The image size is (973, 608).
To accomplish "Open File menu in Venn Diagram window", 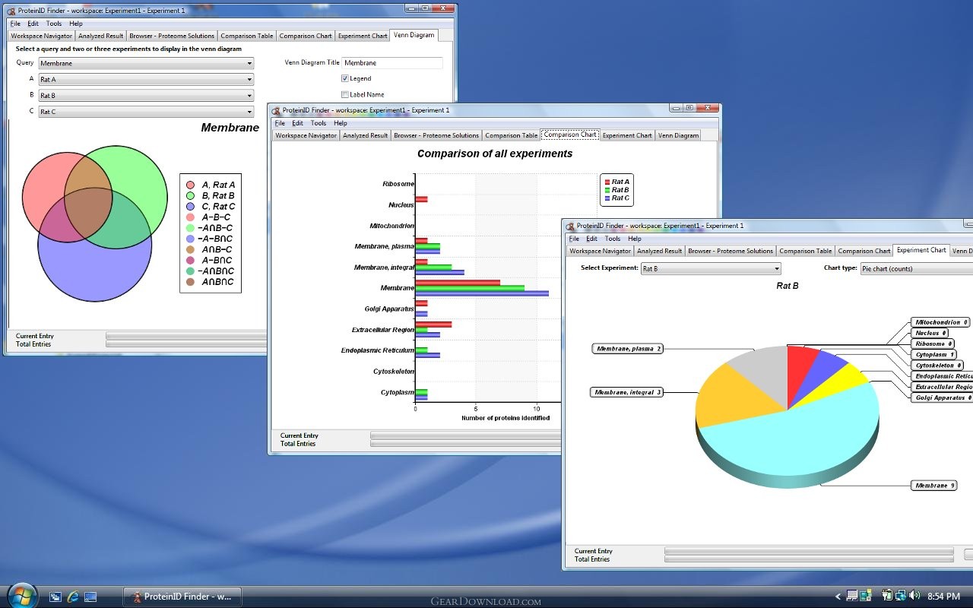I will click(x=15, y=24).
